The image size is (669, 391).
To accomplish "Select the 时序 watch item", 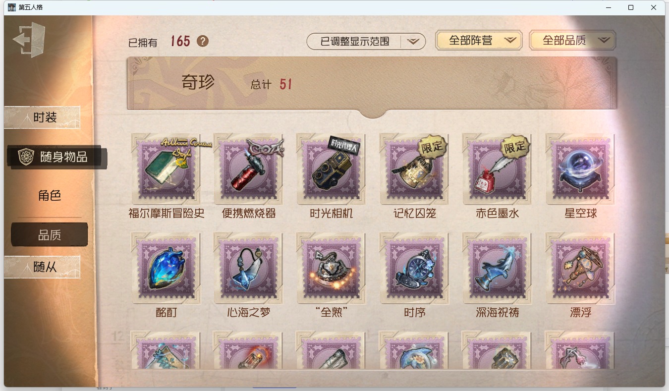I will point(415,268).
